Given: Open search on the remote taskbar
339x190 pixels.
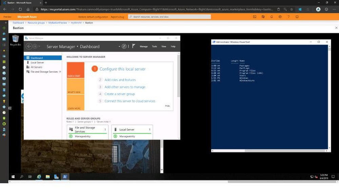Looking at the screenshot, I should 22,176.
